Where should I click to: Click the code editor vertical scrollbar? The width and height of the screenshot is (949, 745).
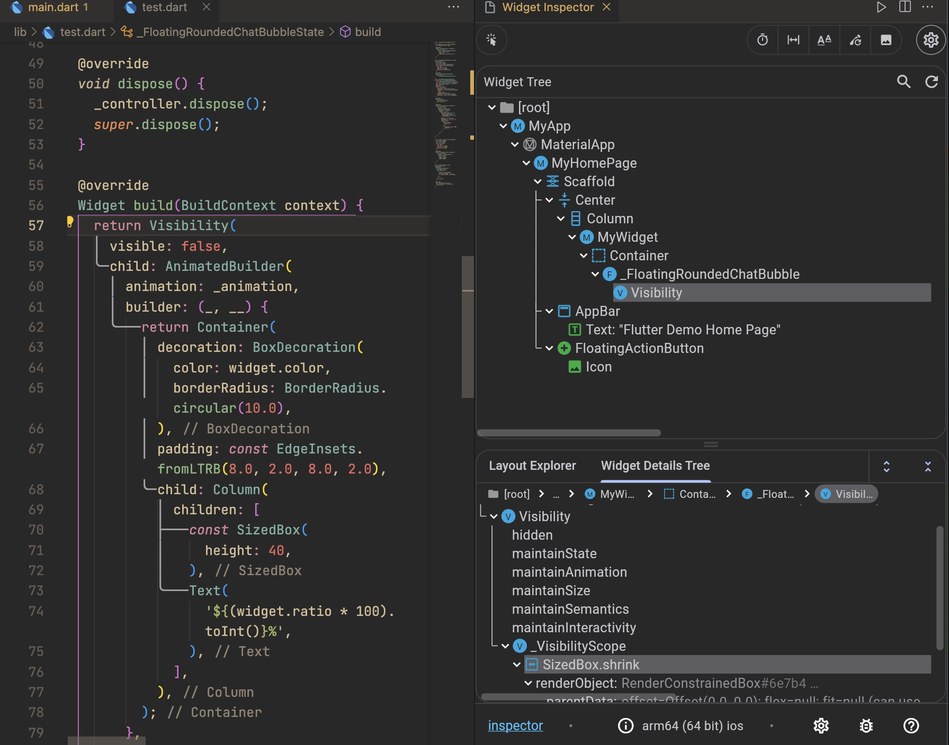(x=468, y=326)
